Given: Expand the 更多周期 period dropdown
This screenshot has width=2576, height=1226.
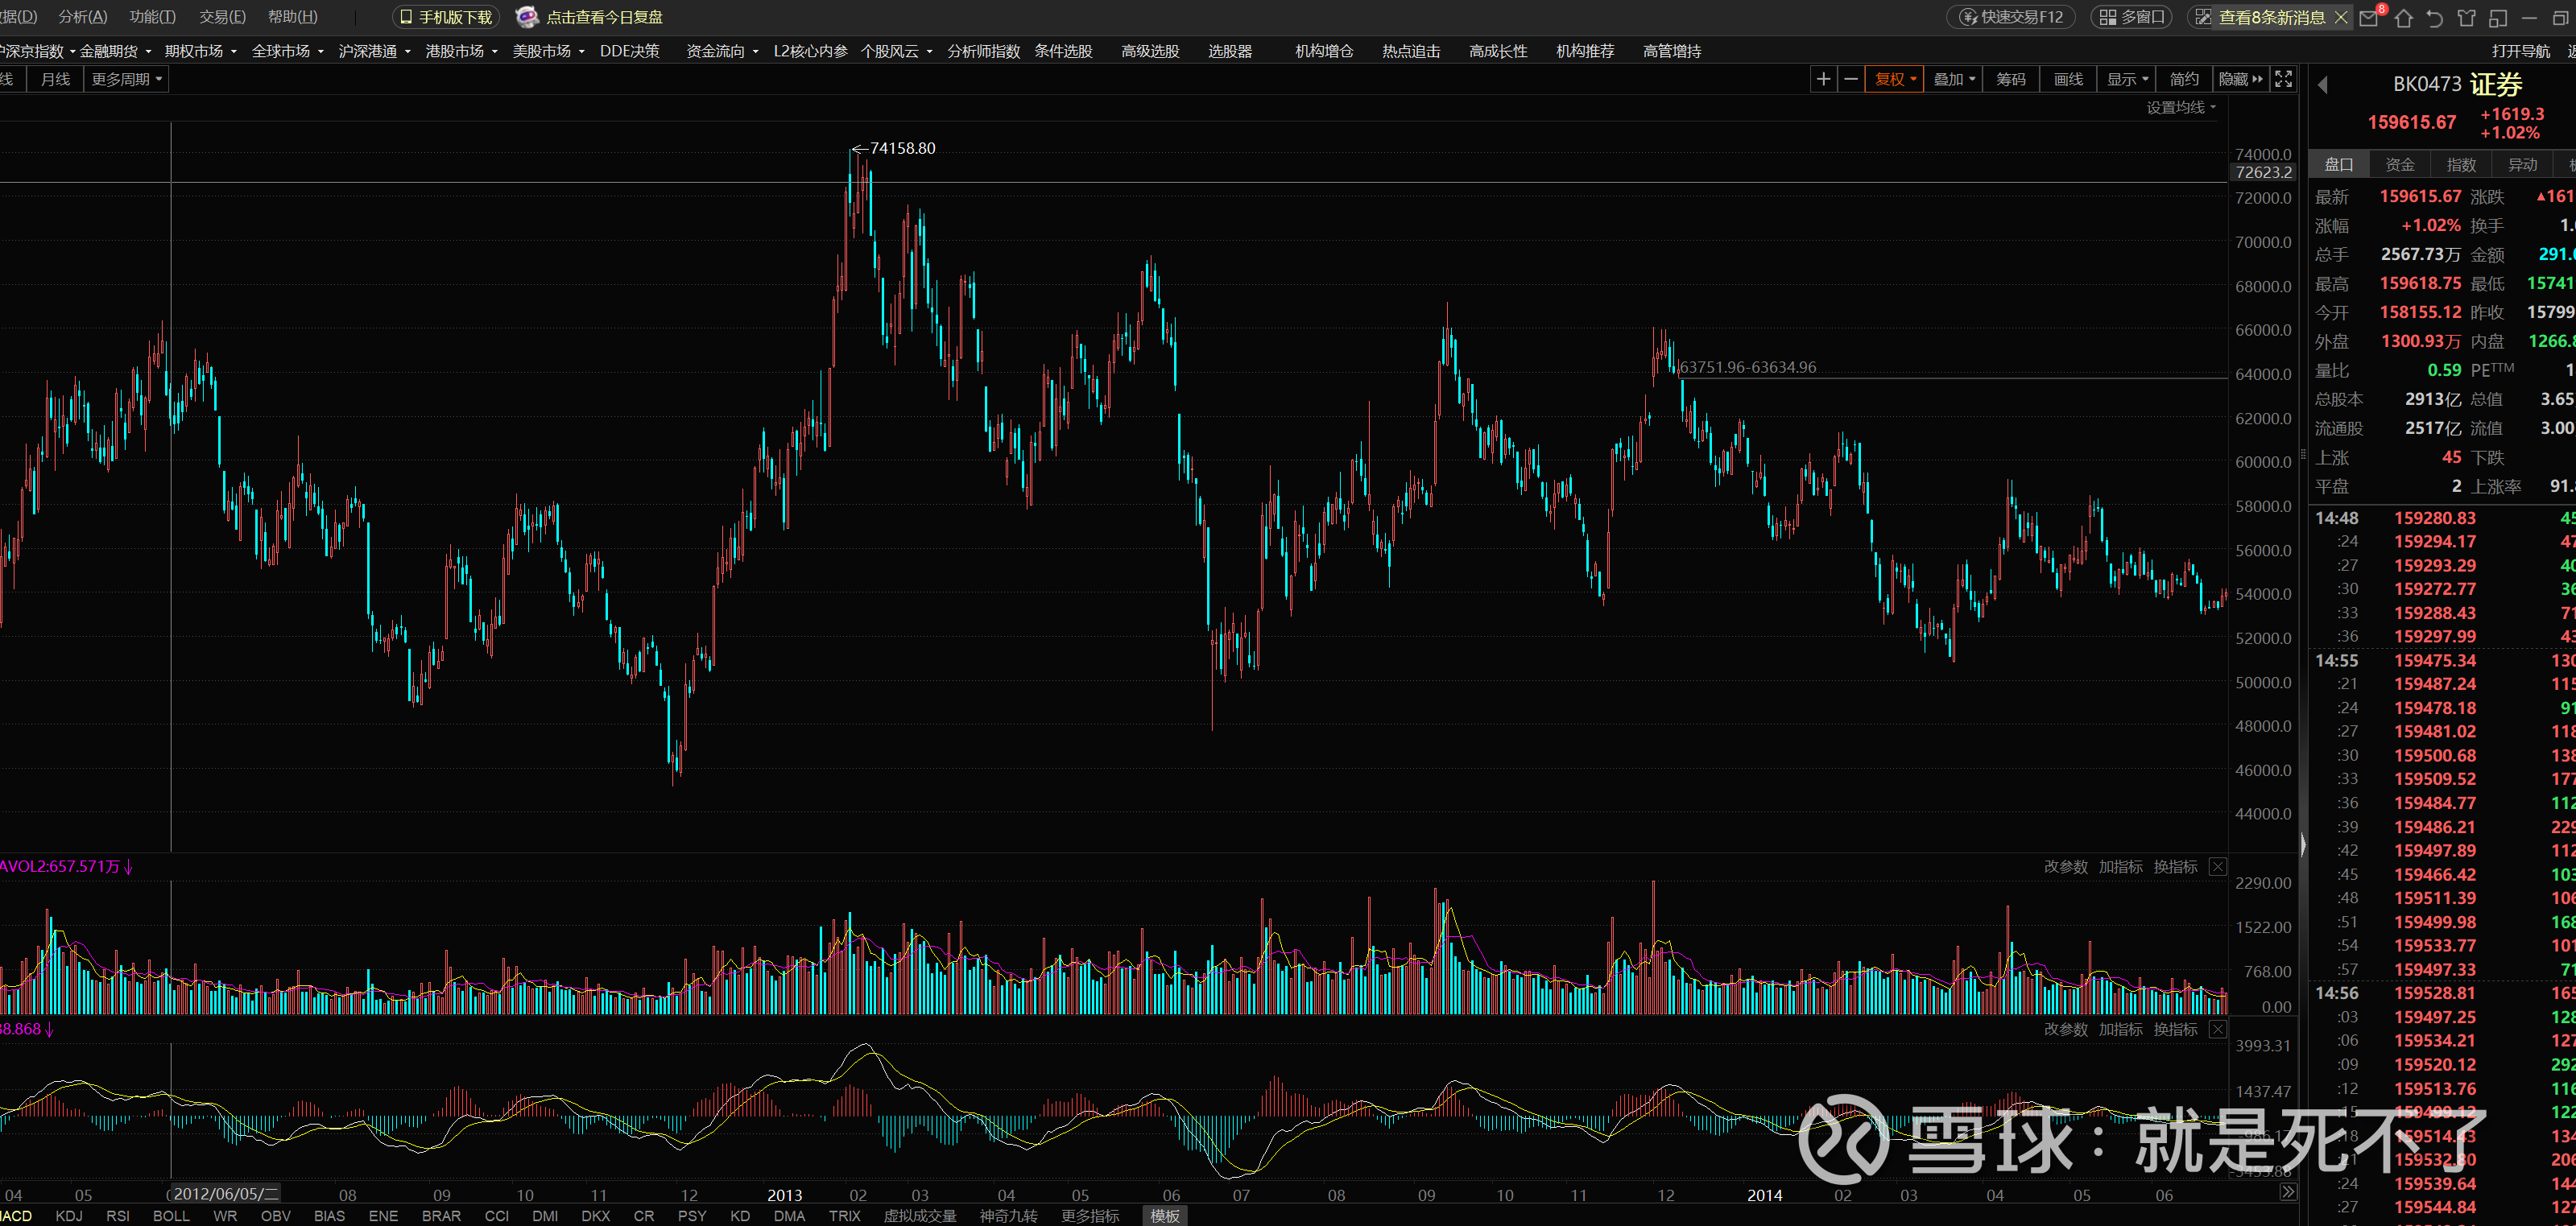Looking at the screenshot, I should [126, 79].
